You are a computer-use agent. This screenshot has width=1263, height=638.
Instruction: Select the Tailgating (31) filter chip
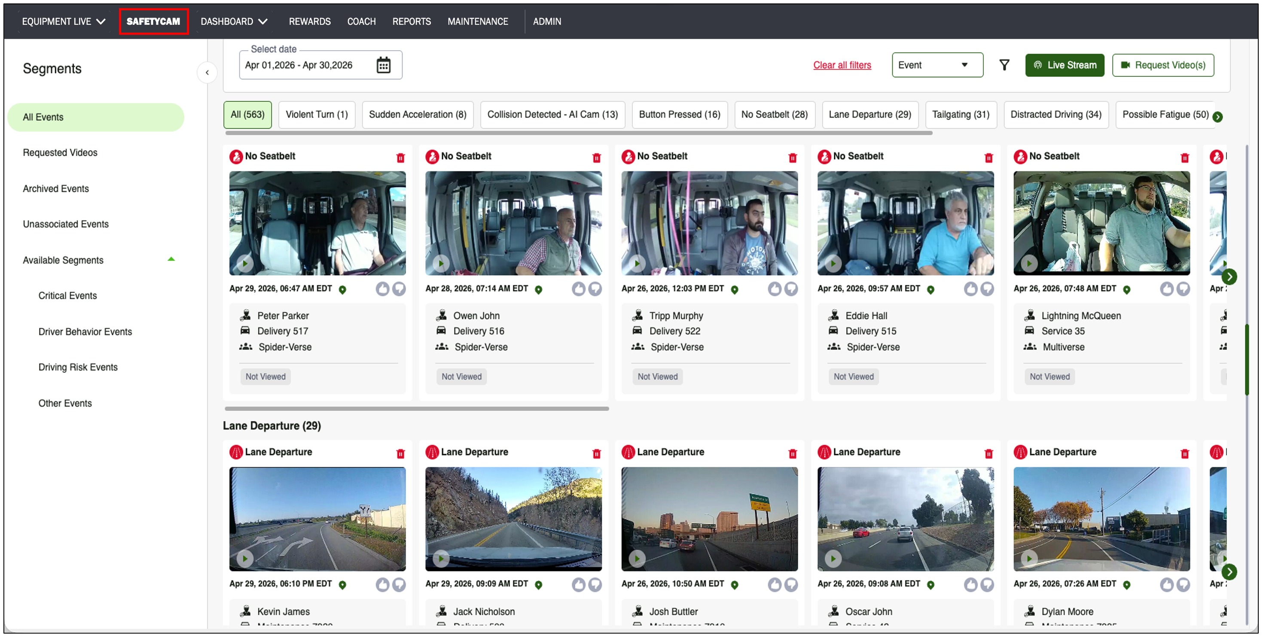coord(961,115)
